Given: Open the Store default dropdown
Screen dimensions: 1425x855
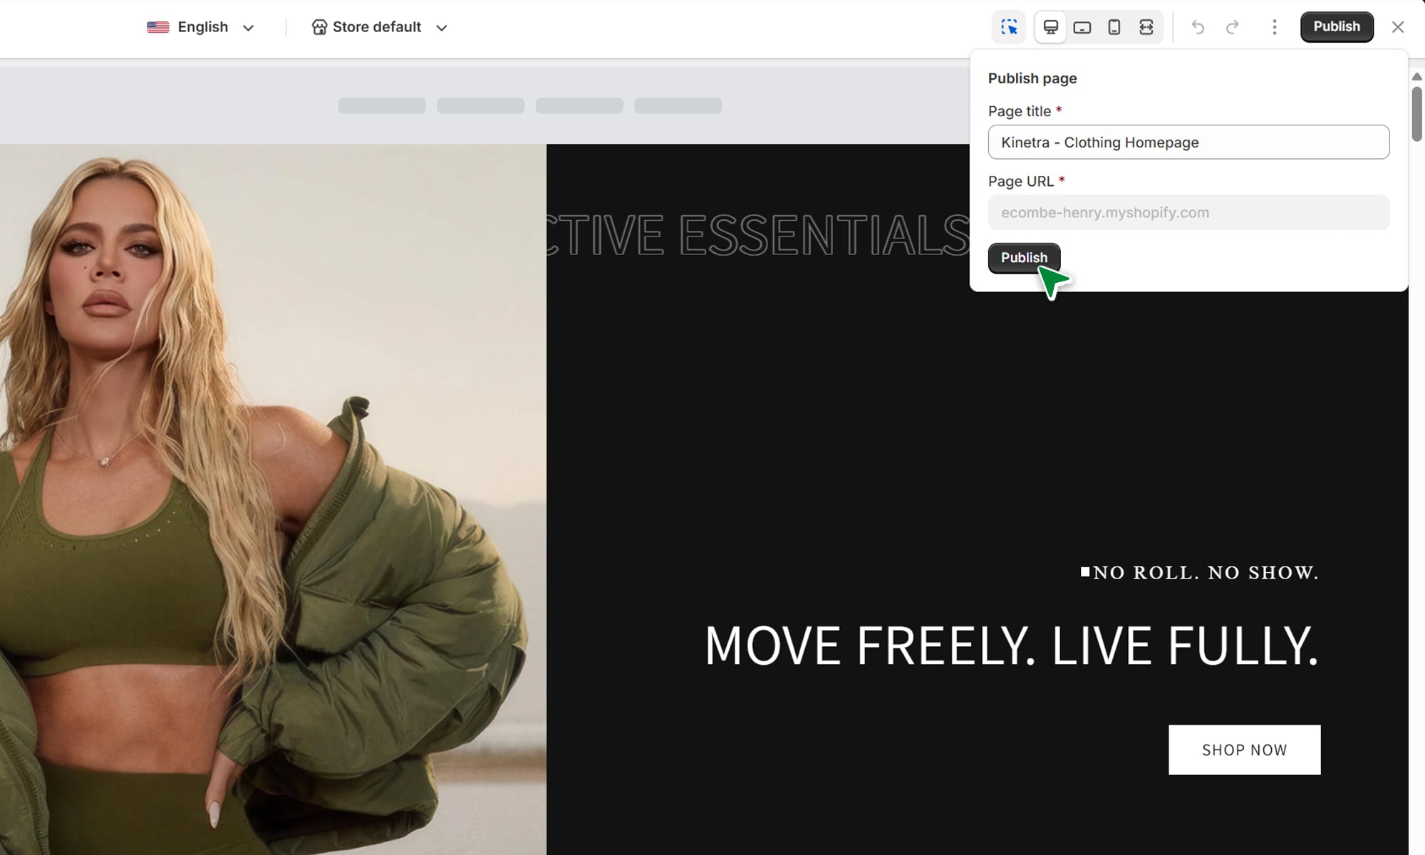Looking at the screenshot, I should coord(380,27).
